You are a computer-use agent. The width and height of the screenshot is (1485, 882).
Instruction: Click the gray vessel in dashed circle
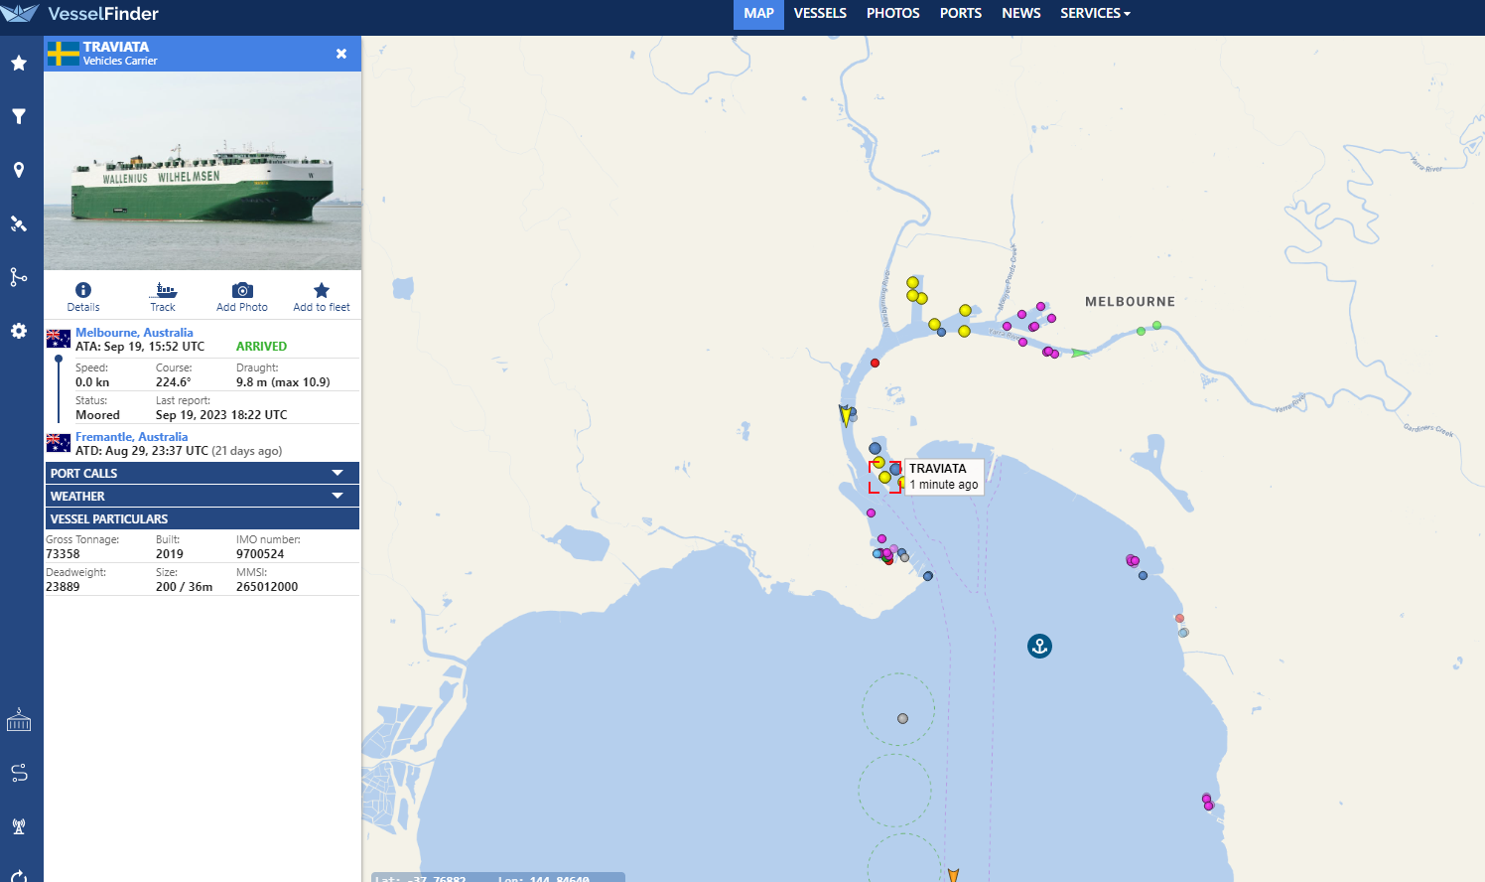click(902, 718)
